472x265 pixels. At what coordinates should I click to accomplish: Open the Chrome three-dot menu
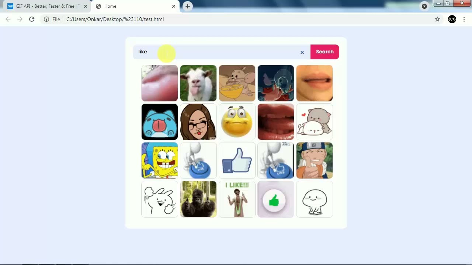click(x=464, y=19)
